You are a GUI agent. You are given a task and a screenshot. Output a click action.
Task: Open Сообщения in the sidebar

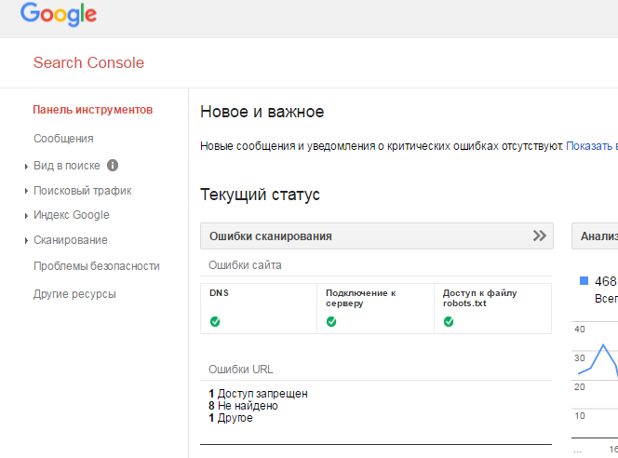63,139
